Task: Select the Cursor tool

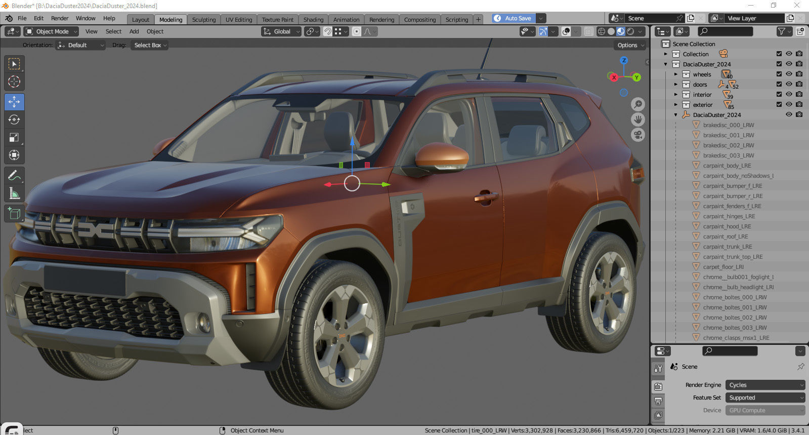Action: point(14,81)
